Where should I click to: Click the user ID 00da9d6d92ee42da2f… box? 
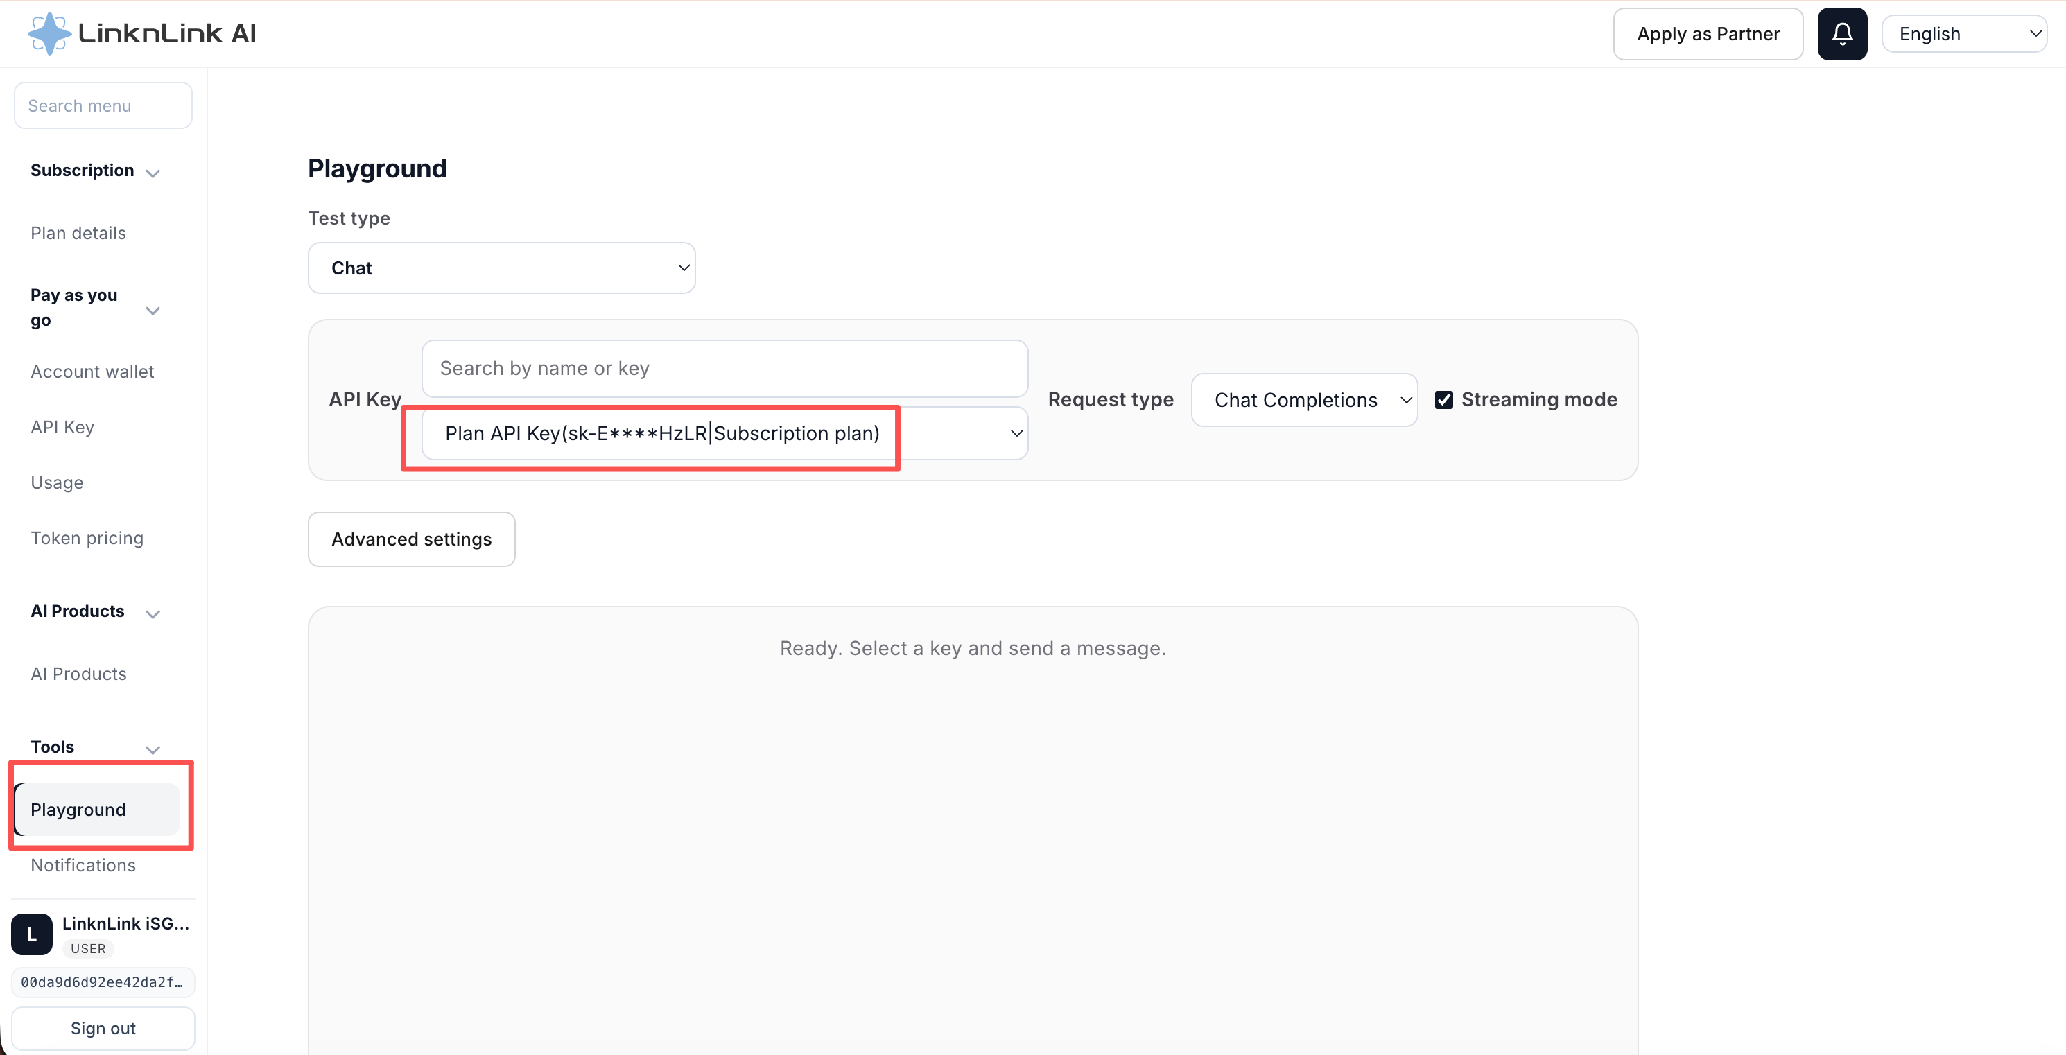point(103,982)
